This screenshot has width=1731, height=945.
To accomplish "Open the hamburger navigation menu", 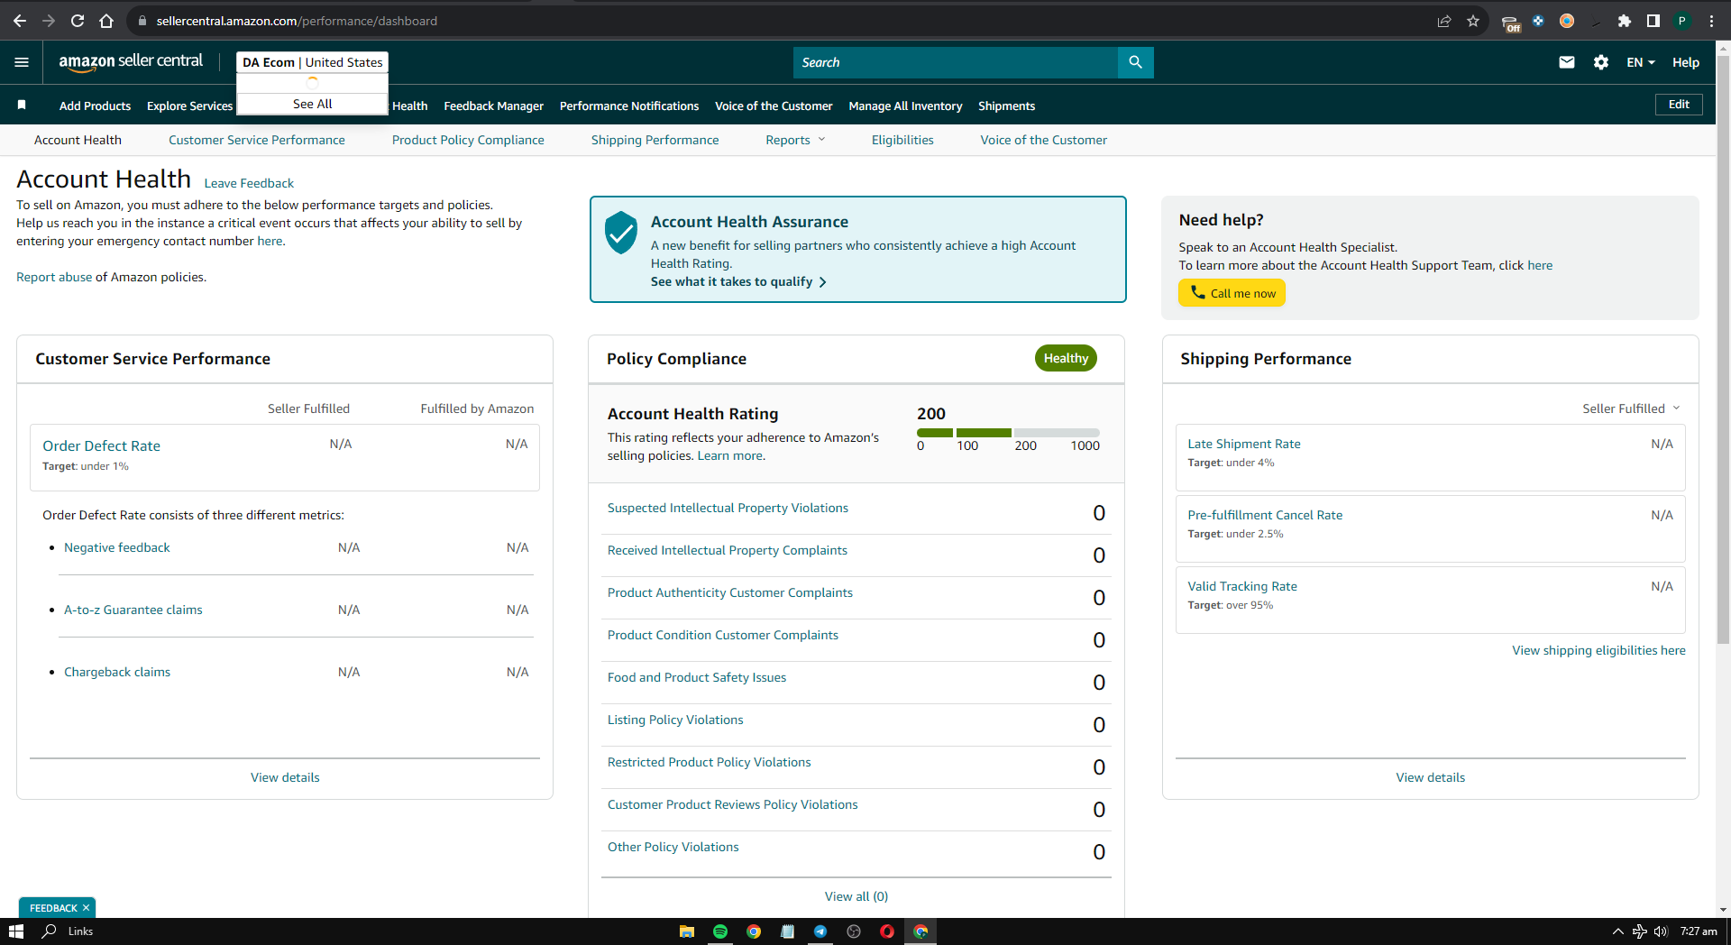I will pyautogui.click(x=22, y=62).
